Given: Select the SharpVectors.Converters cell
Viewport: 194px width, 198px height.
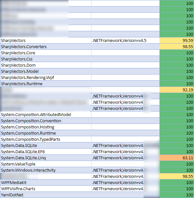Looking at the screenshot, I should 46,46.
